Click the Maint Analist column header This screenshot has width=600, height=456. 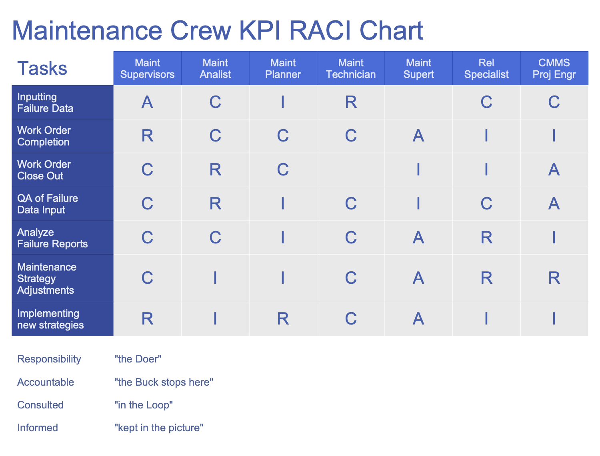(x=215, y=68)
